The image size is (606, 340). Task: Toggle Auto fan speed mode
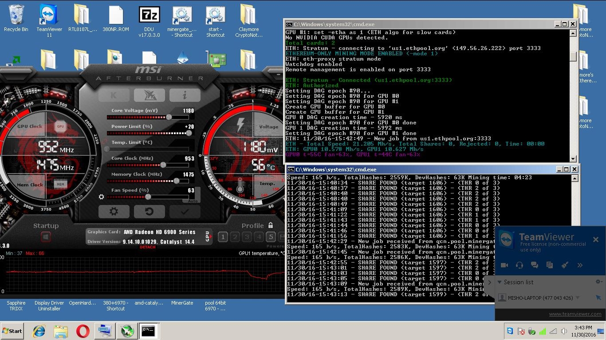pos(192,201)
